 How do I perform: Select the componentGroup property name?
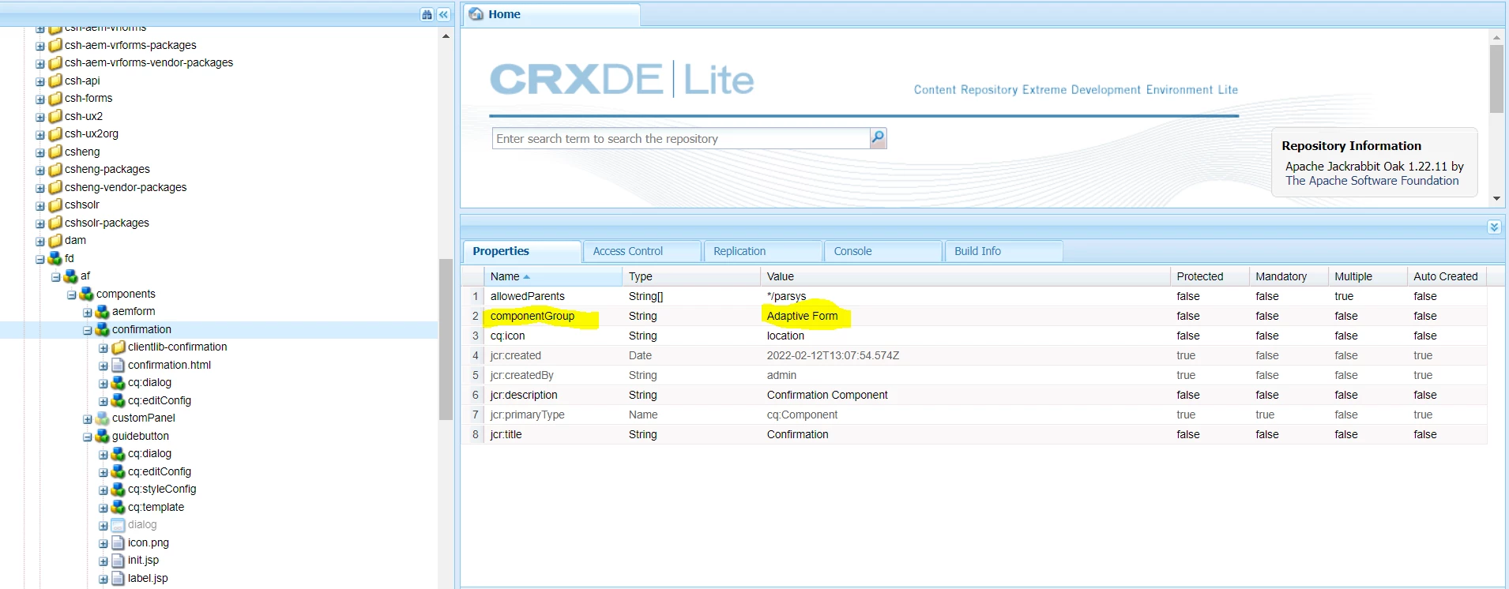coord(532,316)
